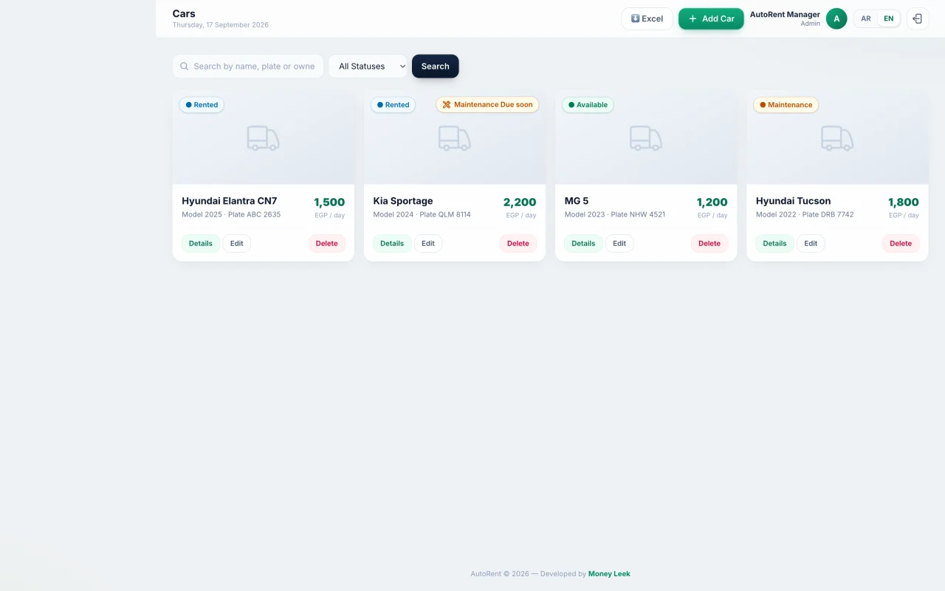Edit the Kia Sportage car
Screen dimensions: 945x591
click(x=428, y=244)
